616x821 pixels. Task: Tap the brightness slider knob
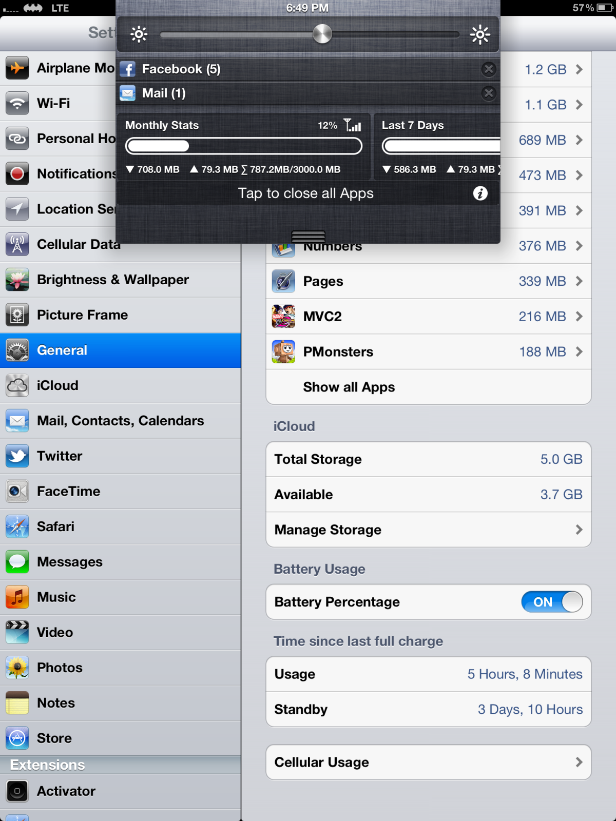point(322,34)
